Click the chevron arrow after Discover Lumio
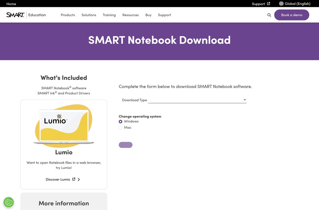319x210 pixels. tap(79, 180)
